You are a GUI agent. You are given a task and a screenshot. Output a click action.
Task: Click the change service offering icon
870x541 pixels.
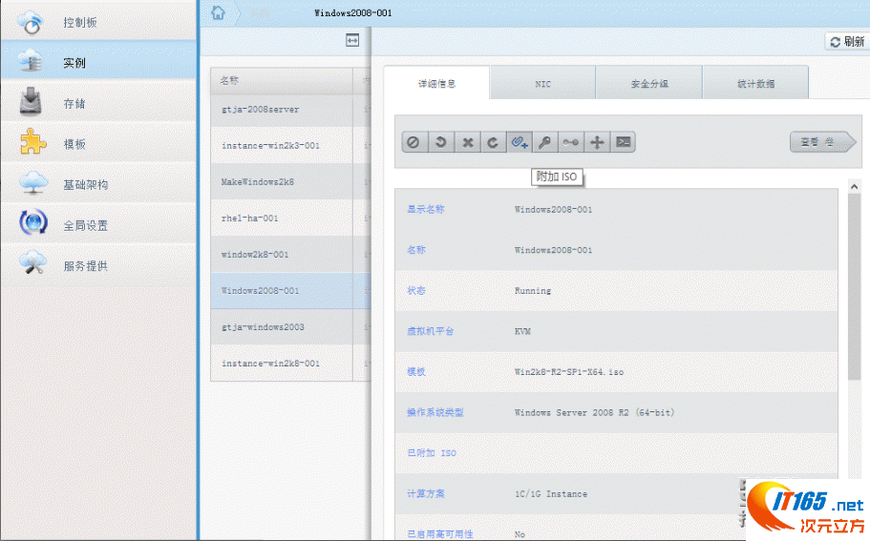coord(570,142)
